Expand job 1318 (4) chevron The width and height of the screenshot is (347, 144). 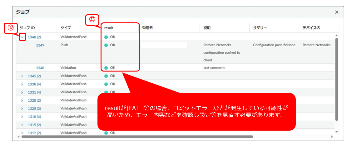pyautogui.click(x=22, y=117)
